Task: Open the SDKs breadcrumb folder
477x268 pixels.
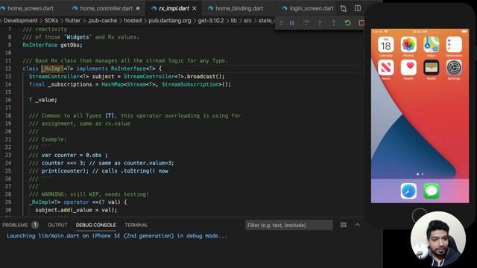Action: [51, 21]
